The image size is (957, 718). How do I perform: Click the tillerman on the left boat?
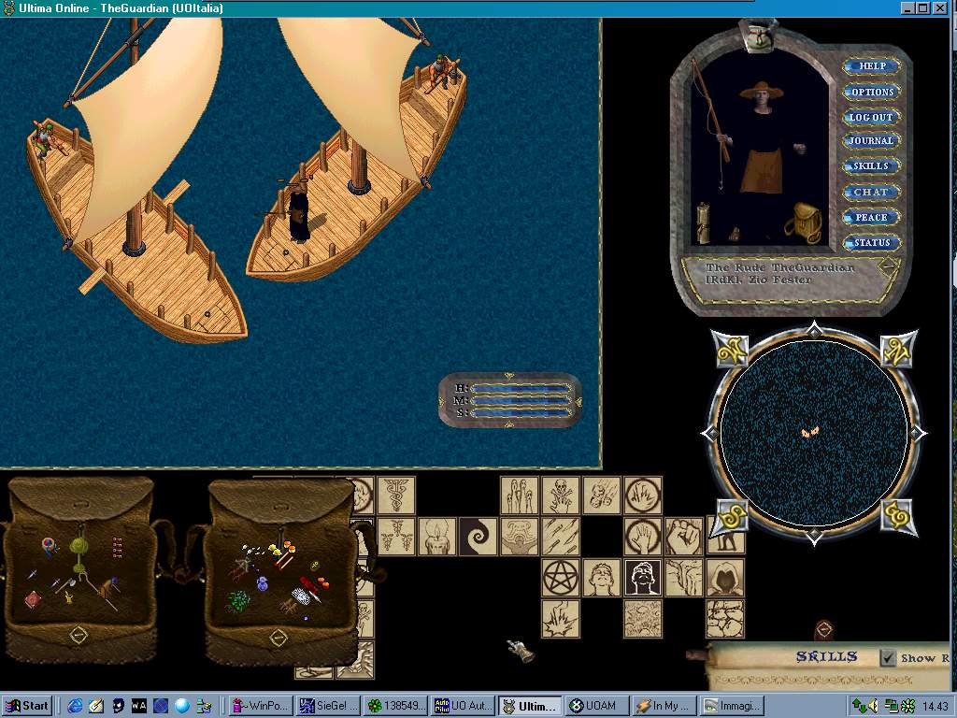click(45, 138)
